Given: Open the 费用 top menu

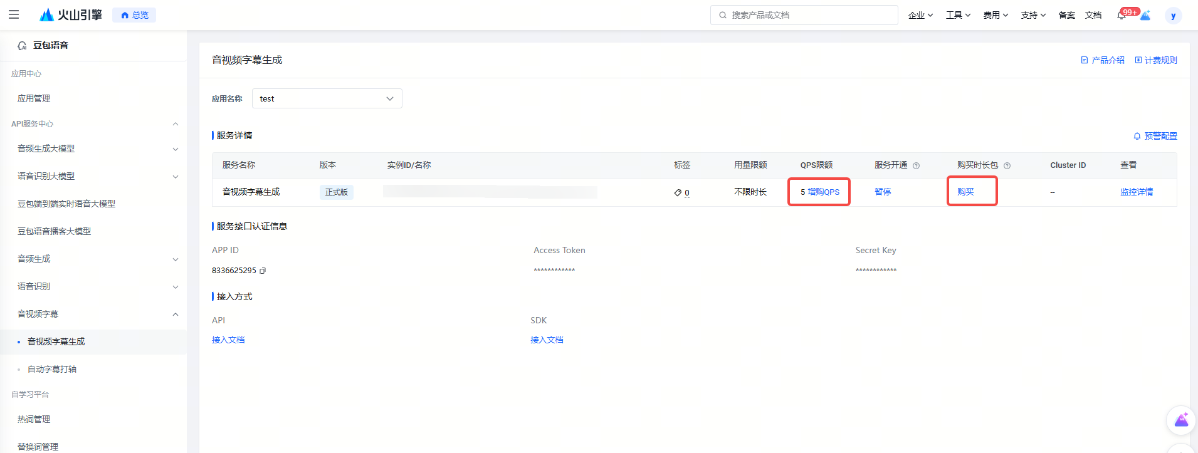Looking at the screenshot, I should (995, 15).
